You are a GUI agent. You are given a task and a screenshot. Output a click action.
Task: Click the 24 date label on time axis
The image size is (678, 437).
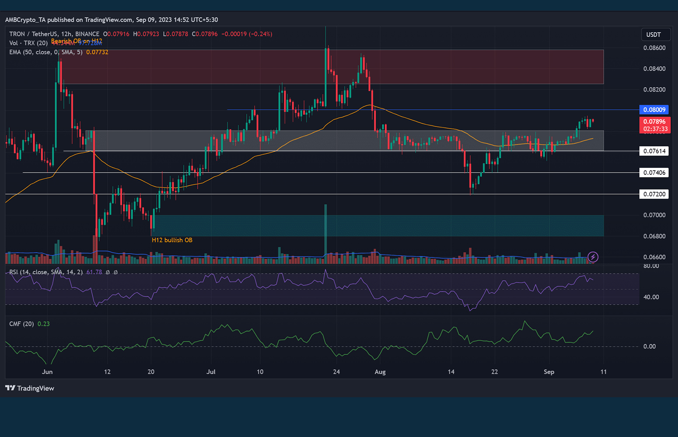coord(336,372)
